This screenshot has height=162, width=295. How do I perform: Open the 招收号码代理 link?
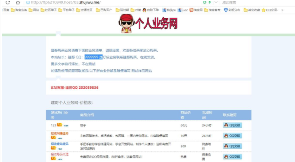[x=60, y=154]
